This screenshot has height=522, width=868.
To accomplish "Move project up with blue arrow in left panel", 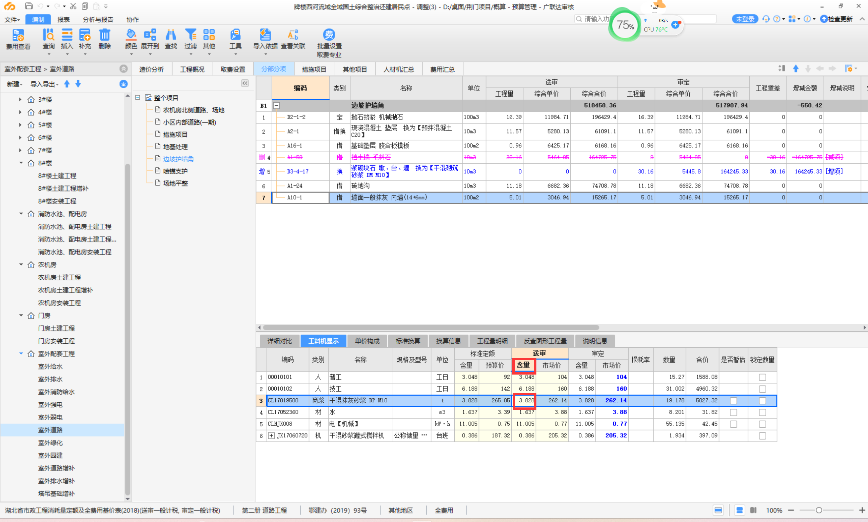I will coord(67,84).
